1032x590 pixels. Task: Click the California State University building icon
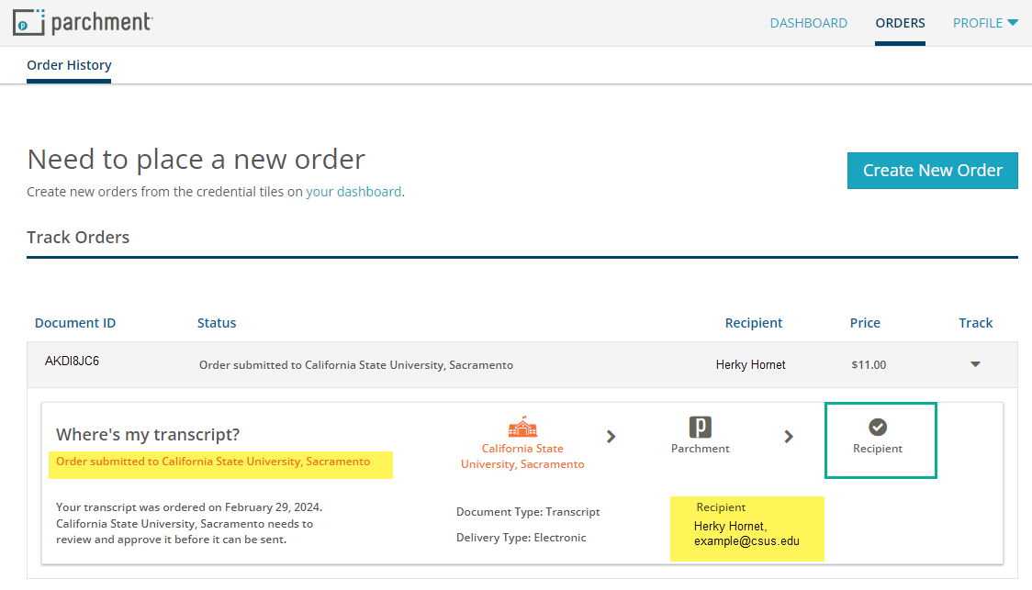click(x=522, y=428)
